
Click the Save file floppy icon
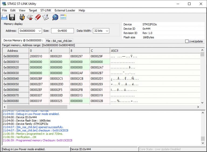click(x=12, y=17)
